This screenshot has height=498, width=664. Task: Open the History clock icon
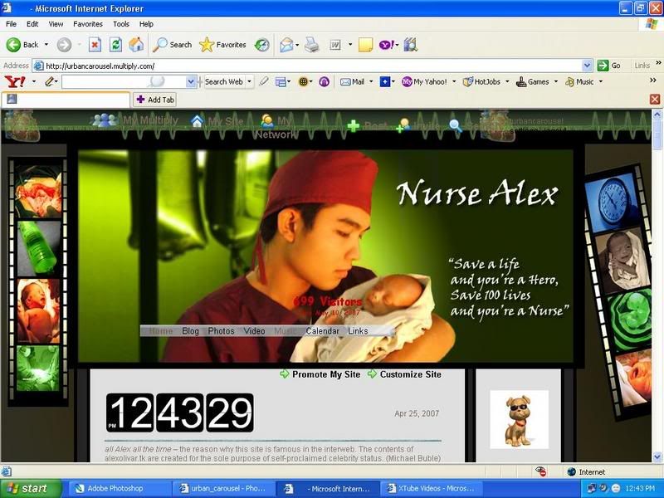[x=262, y=45]
